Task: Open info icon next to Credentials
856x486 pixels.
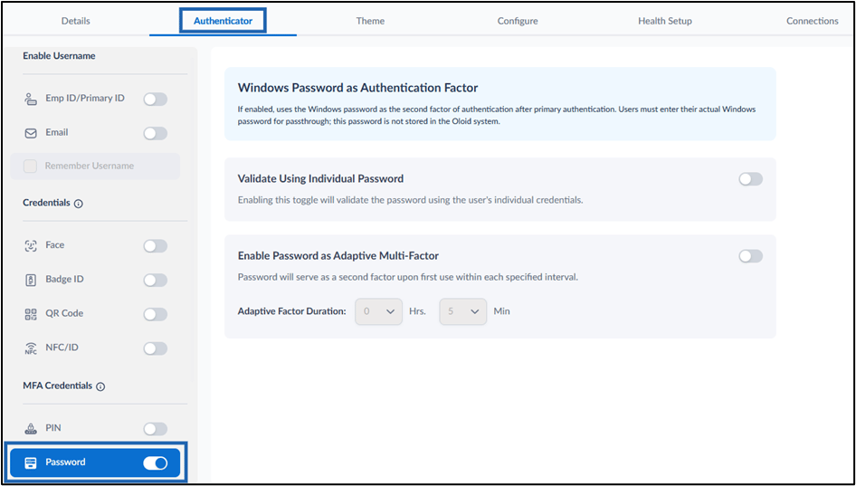Action: click(79, 204)
